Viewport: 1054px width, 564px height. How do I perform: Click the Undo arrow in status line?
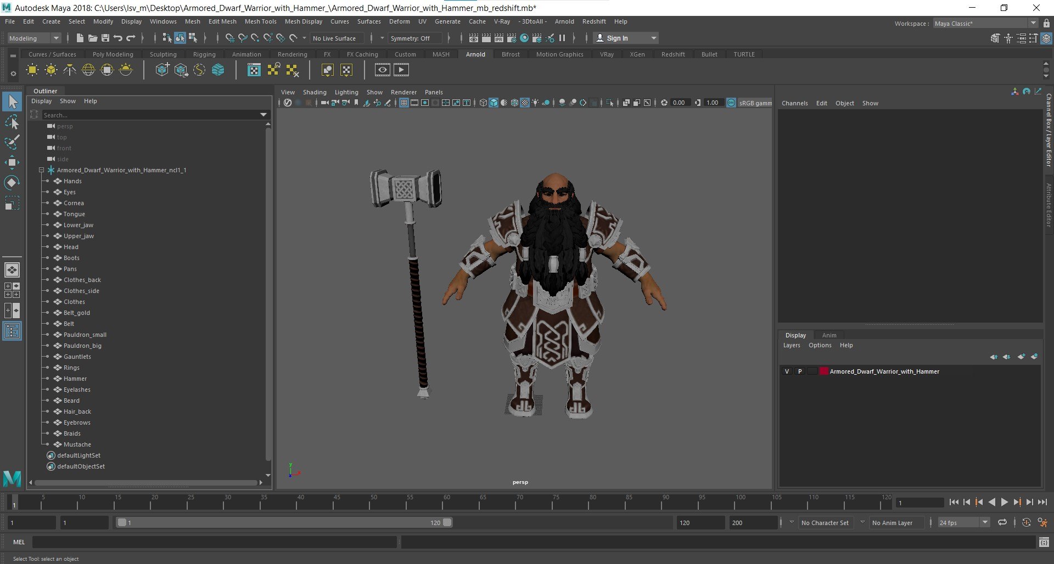pos(118,38)
